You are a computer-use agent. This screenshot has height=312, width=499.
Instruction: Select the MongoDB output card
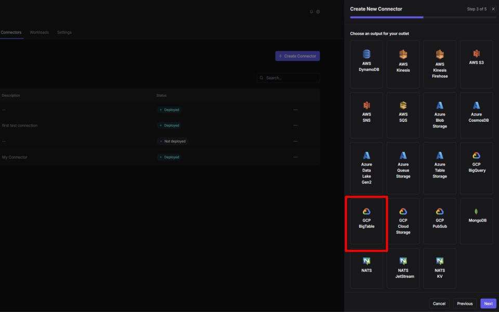[x=477, y=222]
